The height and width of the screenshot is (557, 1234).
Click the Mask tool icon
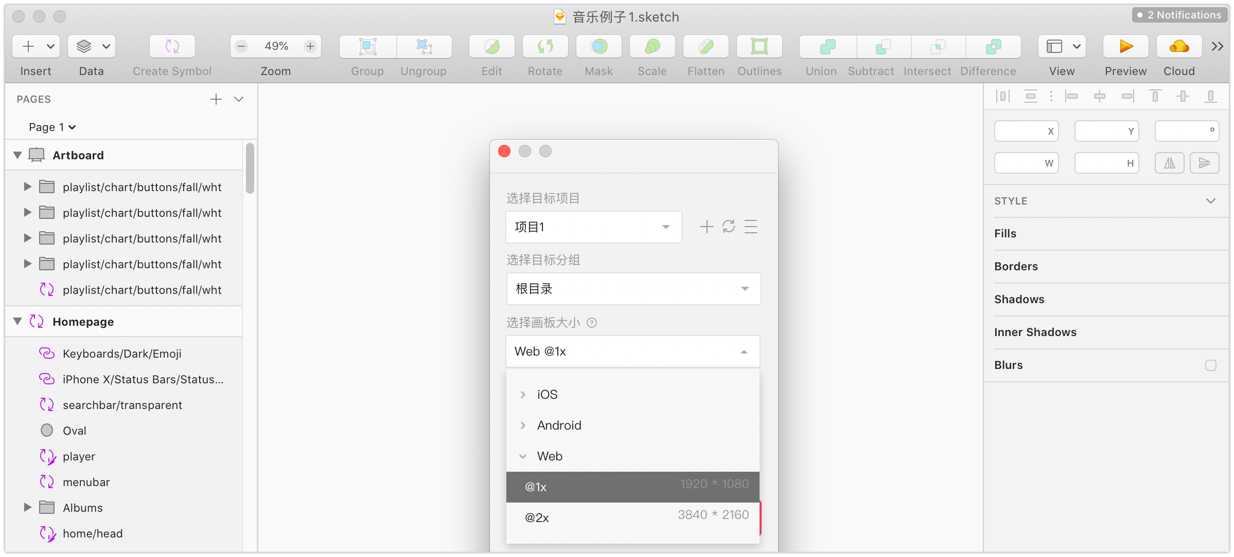pyautogui.click(x=598, y=47)
